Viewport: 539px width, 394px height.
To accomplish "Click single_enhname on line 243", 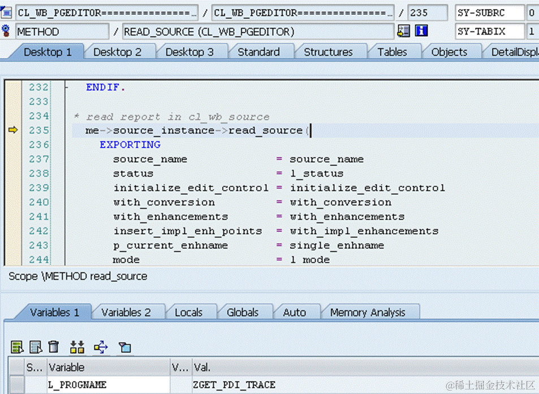I will click(x=337, y=246).
